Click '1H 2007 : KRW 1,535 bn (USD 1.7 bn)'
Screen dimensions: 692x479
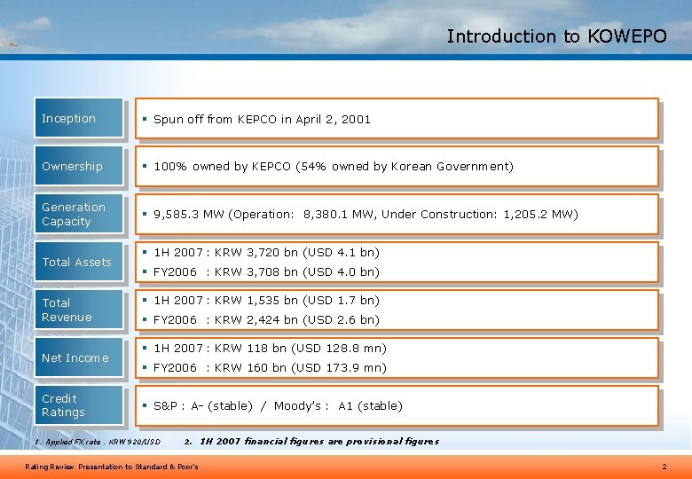266,301
